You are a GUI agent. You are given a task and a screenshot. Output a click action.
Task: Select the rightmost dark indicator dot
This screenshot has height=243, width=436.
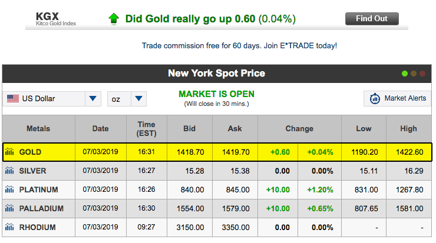pyautogui.click(x=422, y=74)
